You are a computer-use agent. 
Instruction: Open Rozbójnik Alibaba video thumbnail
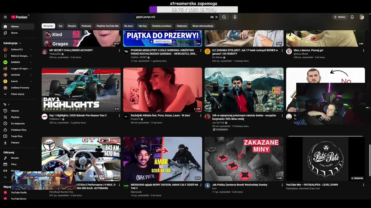[163, 90]
